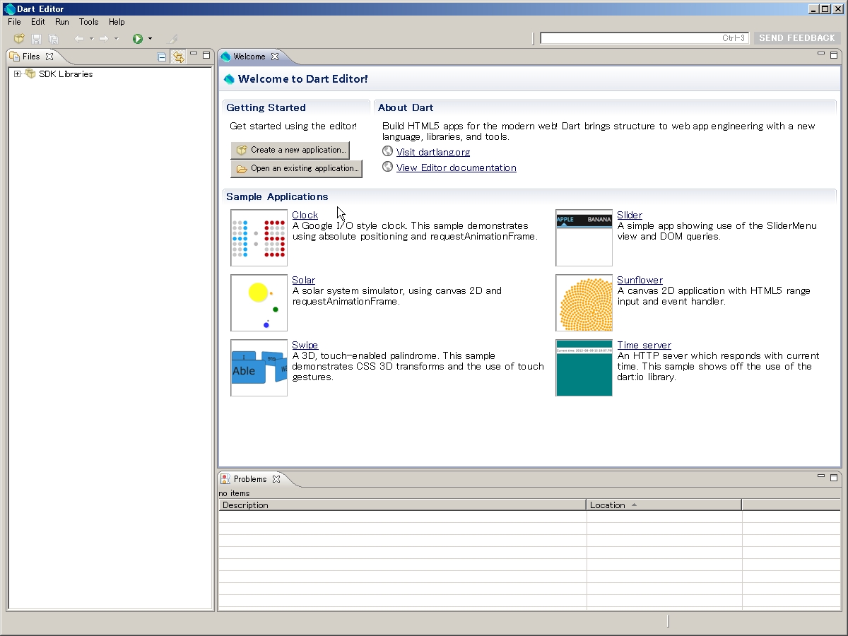The image size is (848, 636).
Task: Open the Swipe sample link
Action: coord(305,345)
